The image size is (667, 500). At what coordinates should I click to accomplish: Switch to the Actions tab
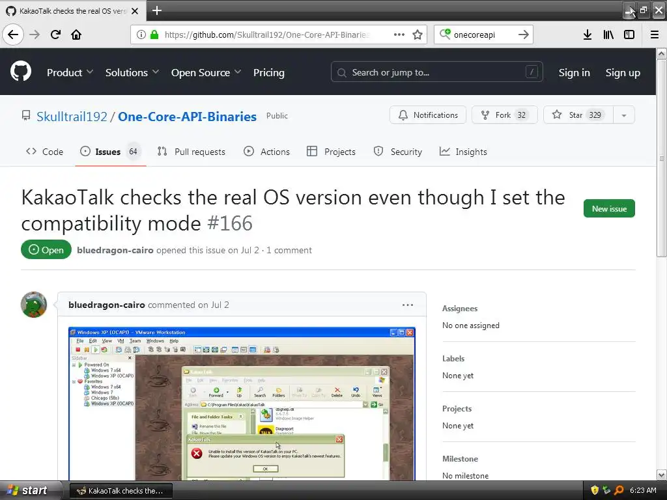point(266,152)
